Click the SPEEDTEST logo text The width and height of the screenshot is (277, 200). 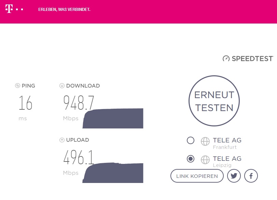click(252, 59)
